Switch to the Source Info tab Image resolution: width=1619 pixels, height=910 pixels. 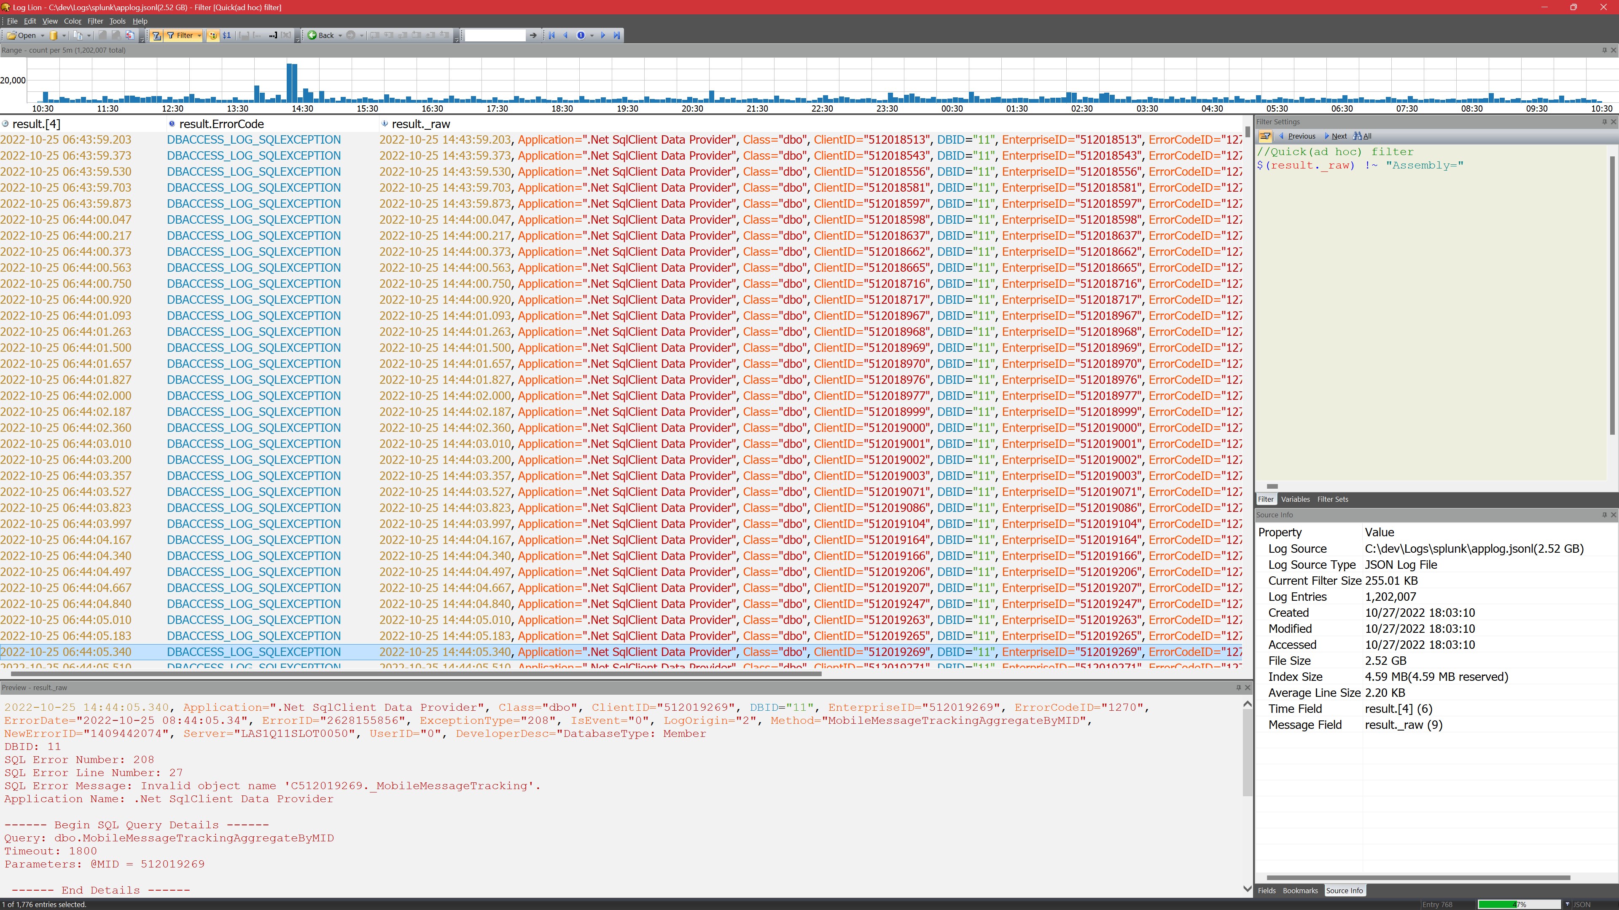click(x=1345, y=891)
